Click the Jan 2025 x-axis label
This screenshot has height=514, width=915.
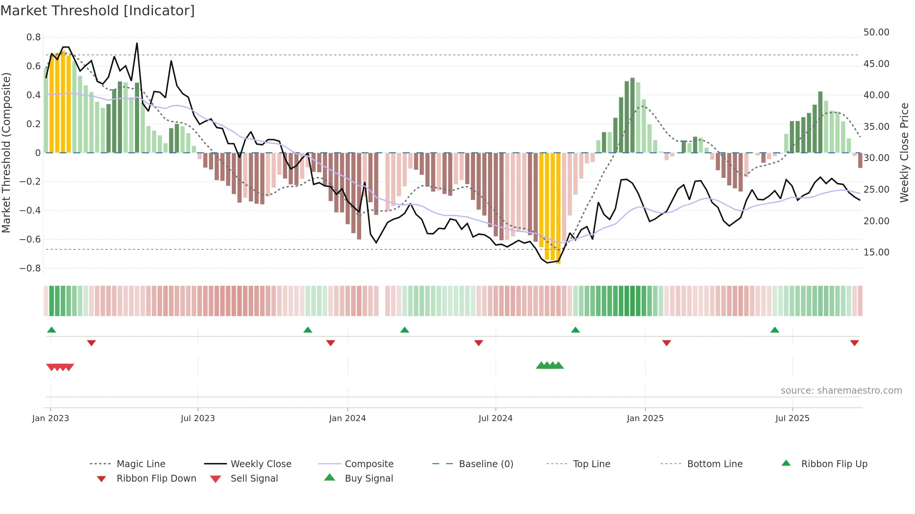click(645, 418)
